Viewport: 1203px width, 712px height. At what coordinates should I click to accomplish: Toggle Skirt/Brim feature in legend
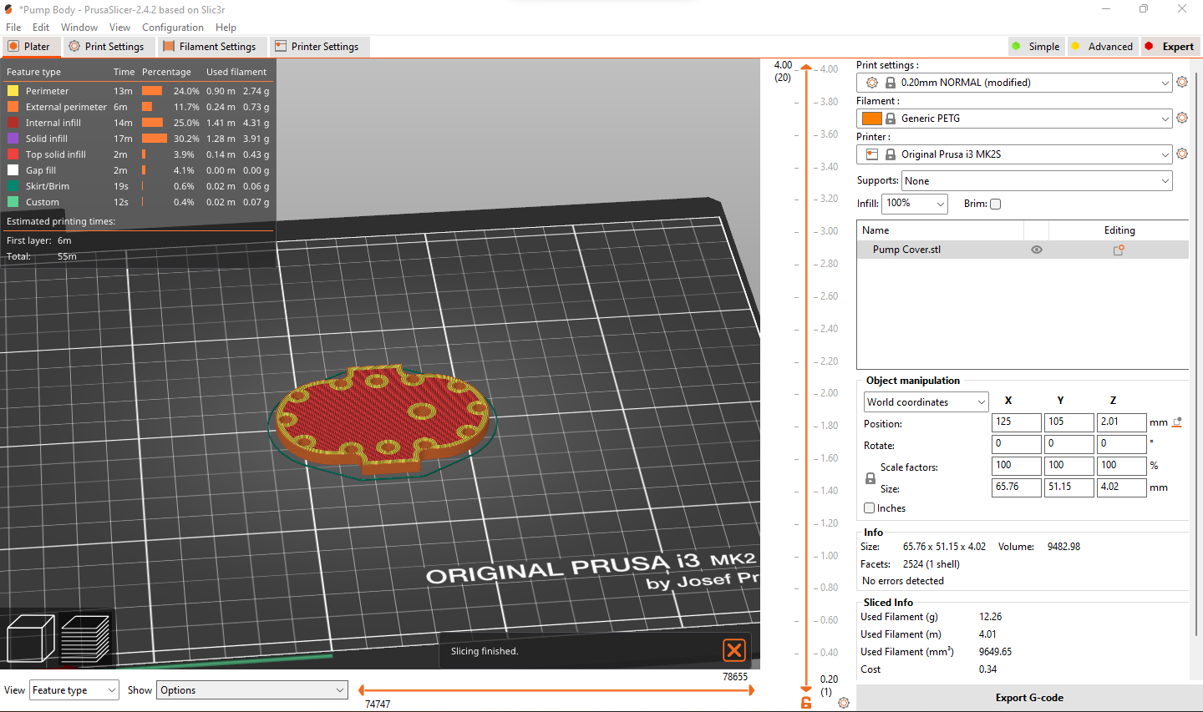point(138,186)
